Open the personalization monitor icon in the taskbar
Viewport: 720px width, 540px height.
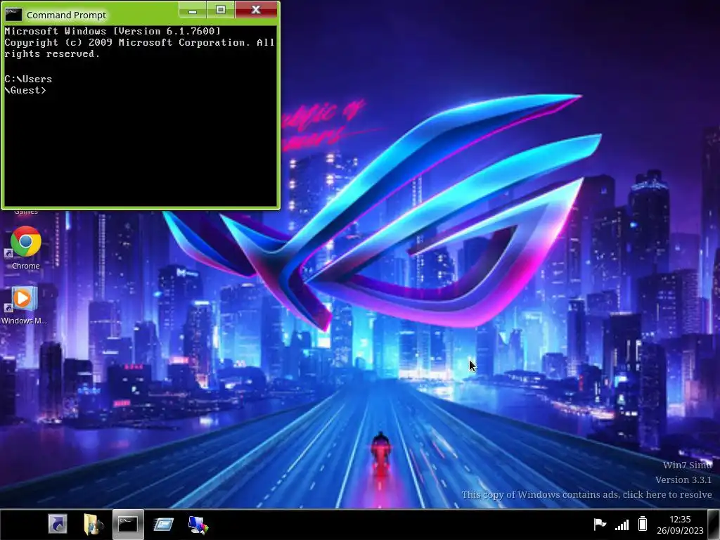[x=198, y=525]
